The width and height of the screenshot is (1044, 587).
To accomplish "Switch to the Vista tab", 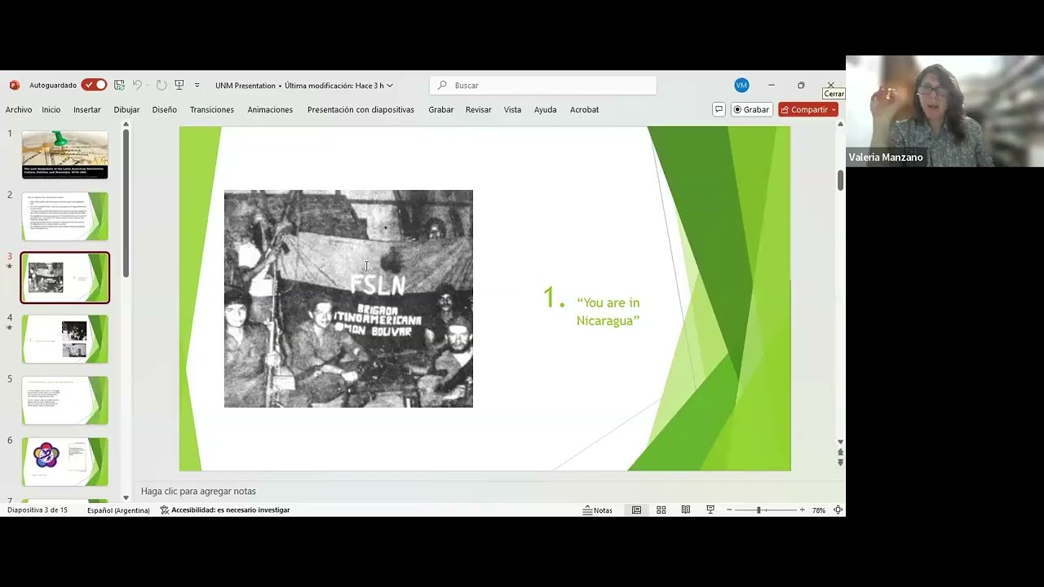I will [x=512, y=109].
